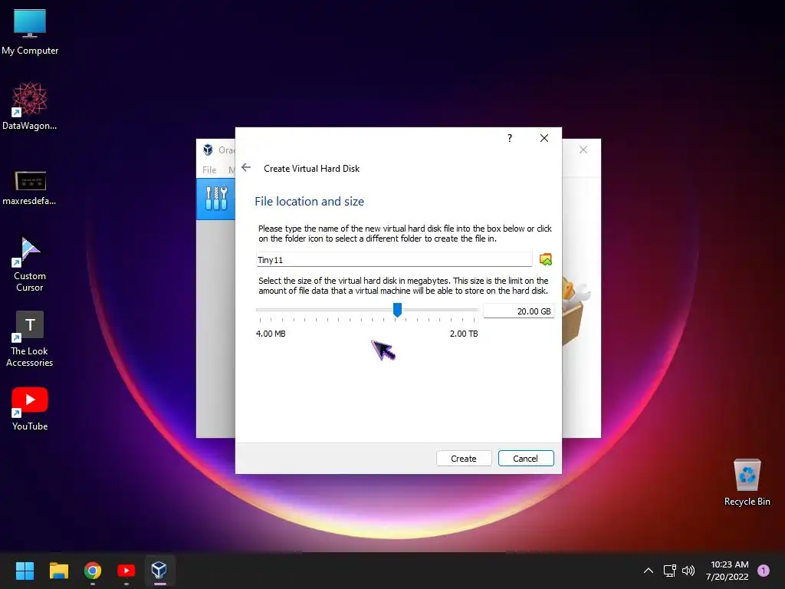This screenshot has height=589, width=785.
Task: Open the Windows Start menu
Action: (x=25, y=571)
